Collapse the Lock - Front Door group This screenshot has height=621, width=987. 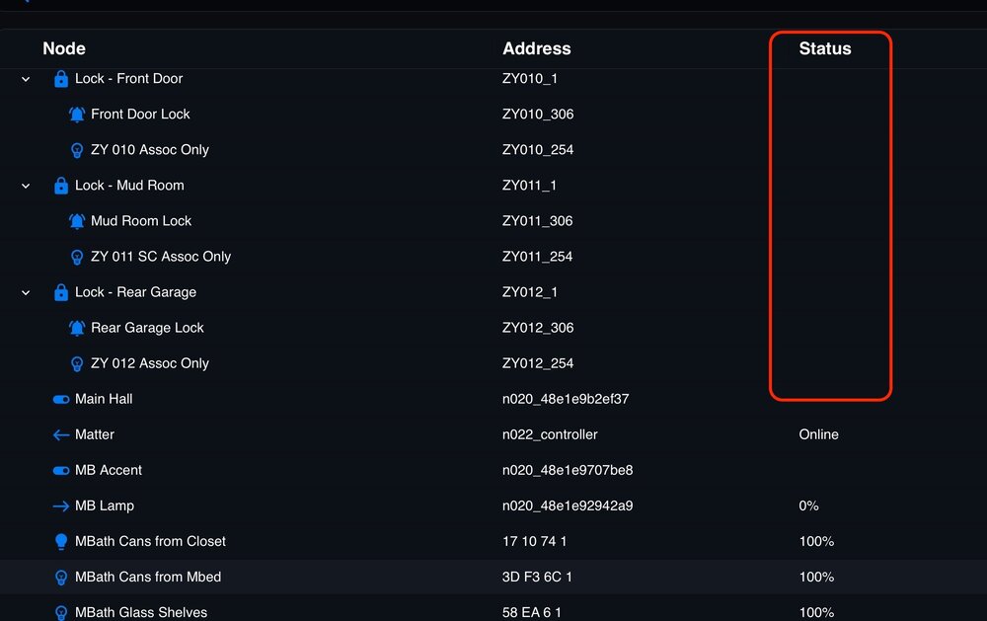point(25,79)
